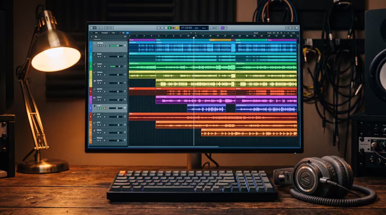
Task: Click the DRUMS track instrument icon
Action: pyautogui.click(x=95, y=43)
